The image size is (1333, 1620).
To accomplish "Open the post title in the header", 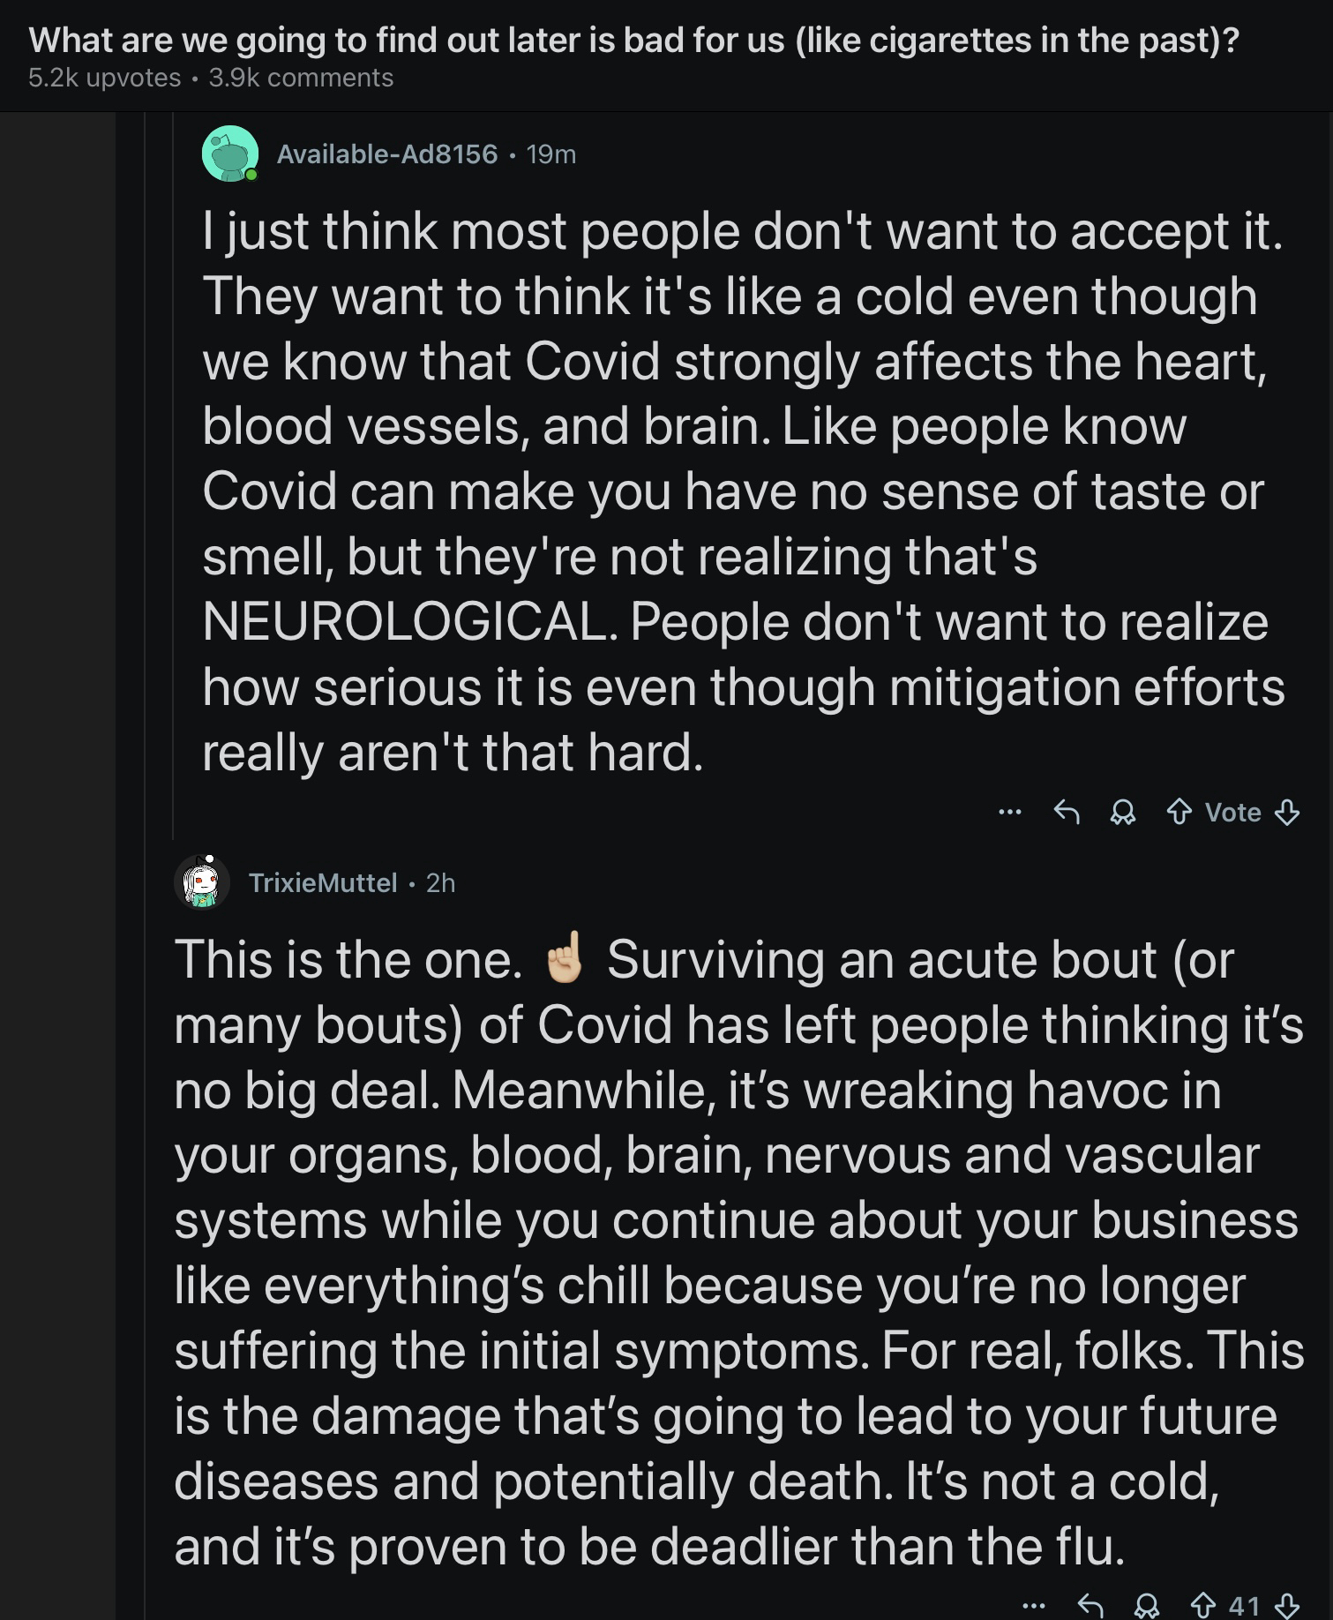I will 633,41.
